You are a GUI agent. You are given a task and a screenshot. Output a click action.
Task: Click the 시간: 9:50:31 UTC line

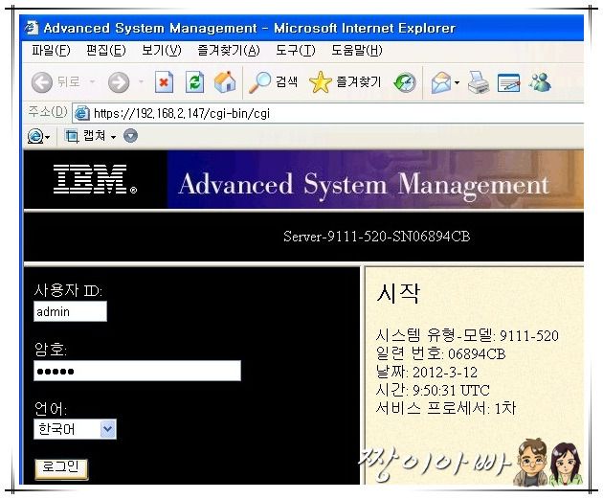(x=433, y=390)
